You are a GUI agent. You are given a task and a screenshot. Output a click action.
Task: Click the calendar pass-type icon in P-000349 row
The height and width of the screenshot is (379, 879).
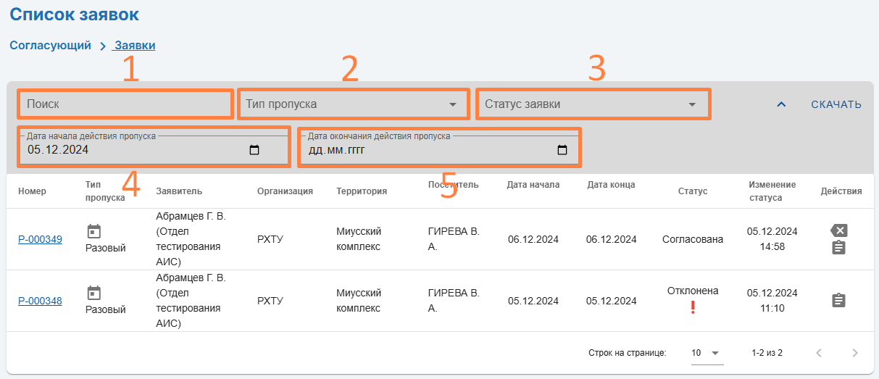point(93,231)
